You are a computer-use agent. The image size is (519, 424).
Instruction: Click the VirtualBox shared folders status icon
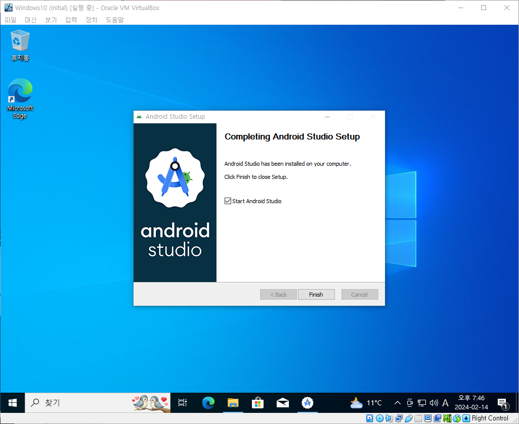[x=418, y=418]
